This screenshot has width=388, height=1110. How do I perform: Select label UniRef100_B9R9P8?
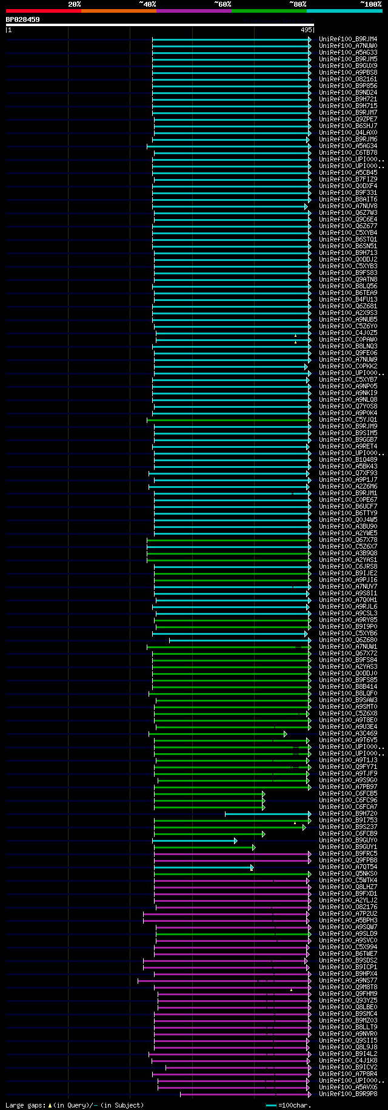[348, 1094]
